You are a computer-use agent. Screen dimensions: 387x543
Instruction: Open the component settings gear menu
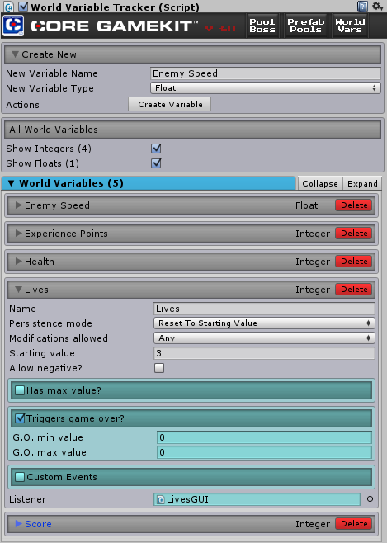(x=377, y=7)
